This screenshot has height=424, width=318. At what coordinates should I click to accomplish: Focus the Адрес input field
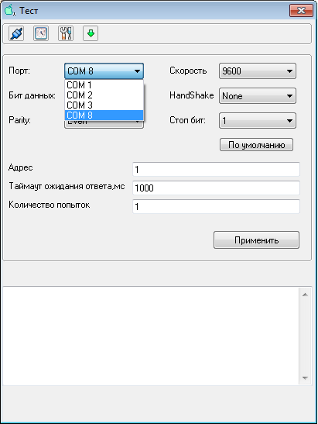point(216,169)
